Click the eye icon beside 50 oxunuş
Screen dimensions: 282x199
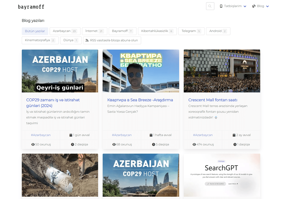pyautogui.click(x=33, y=144)
